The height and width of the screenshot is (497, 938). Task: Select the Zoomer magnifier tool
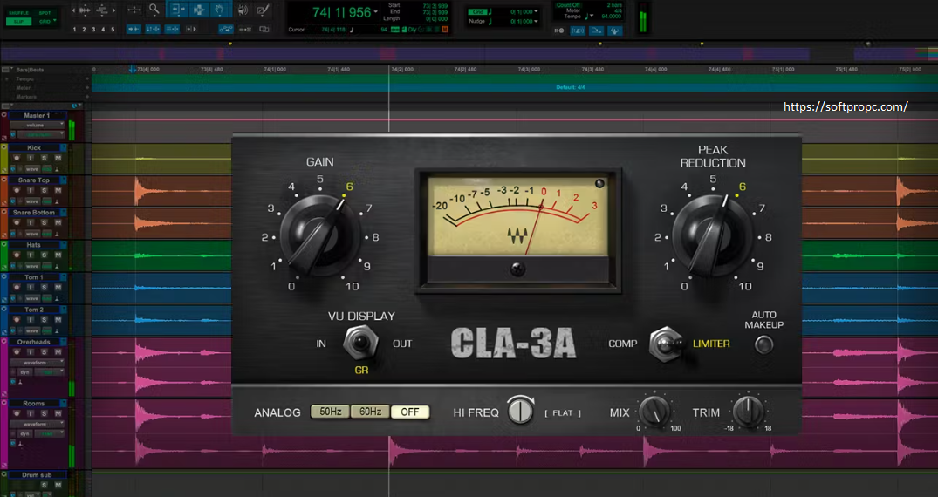154,9
